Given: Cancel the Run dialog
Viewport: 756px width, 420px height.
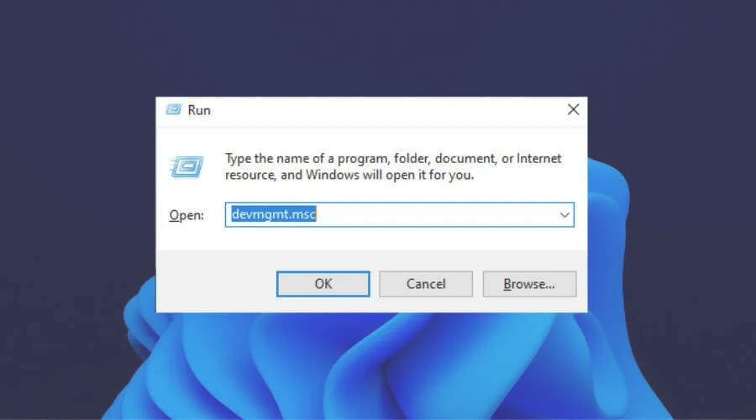Looking at the screenshot, I should 426,284.
